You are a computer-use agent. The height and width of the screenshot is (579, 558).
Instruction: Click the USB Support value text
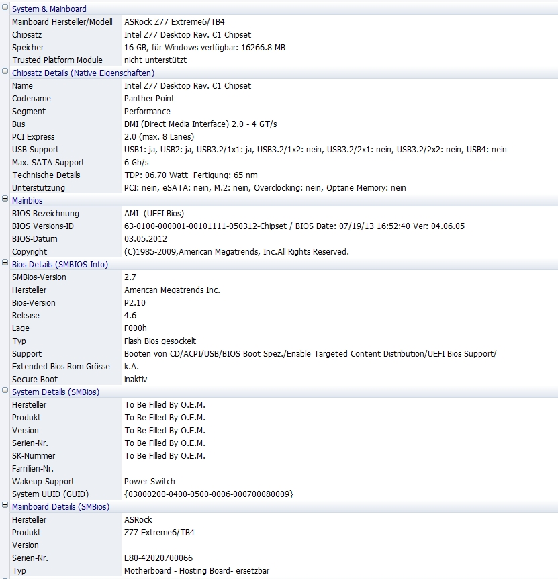[315, 150]
